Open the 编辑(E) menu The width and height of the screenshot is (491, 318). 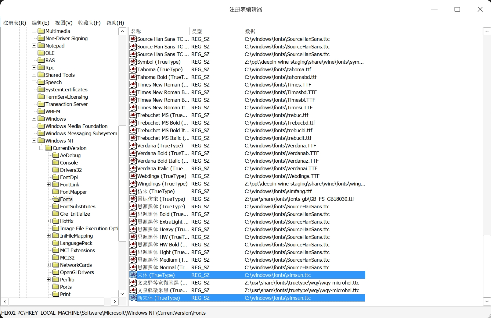(x=41, y=23)
